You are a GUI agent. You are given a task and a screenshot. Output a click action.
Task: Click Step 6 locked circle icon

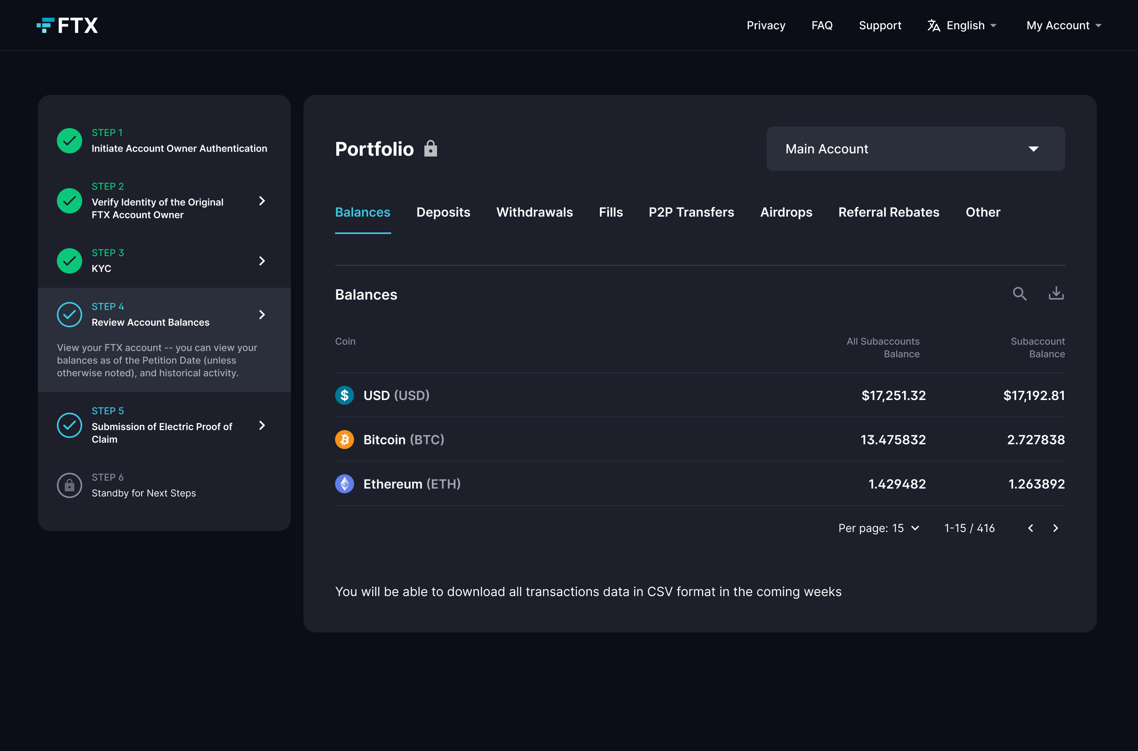pos(70,485)
